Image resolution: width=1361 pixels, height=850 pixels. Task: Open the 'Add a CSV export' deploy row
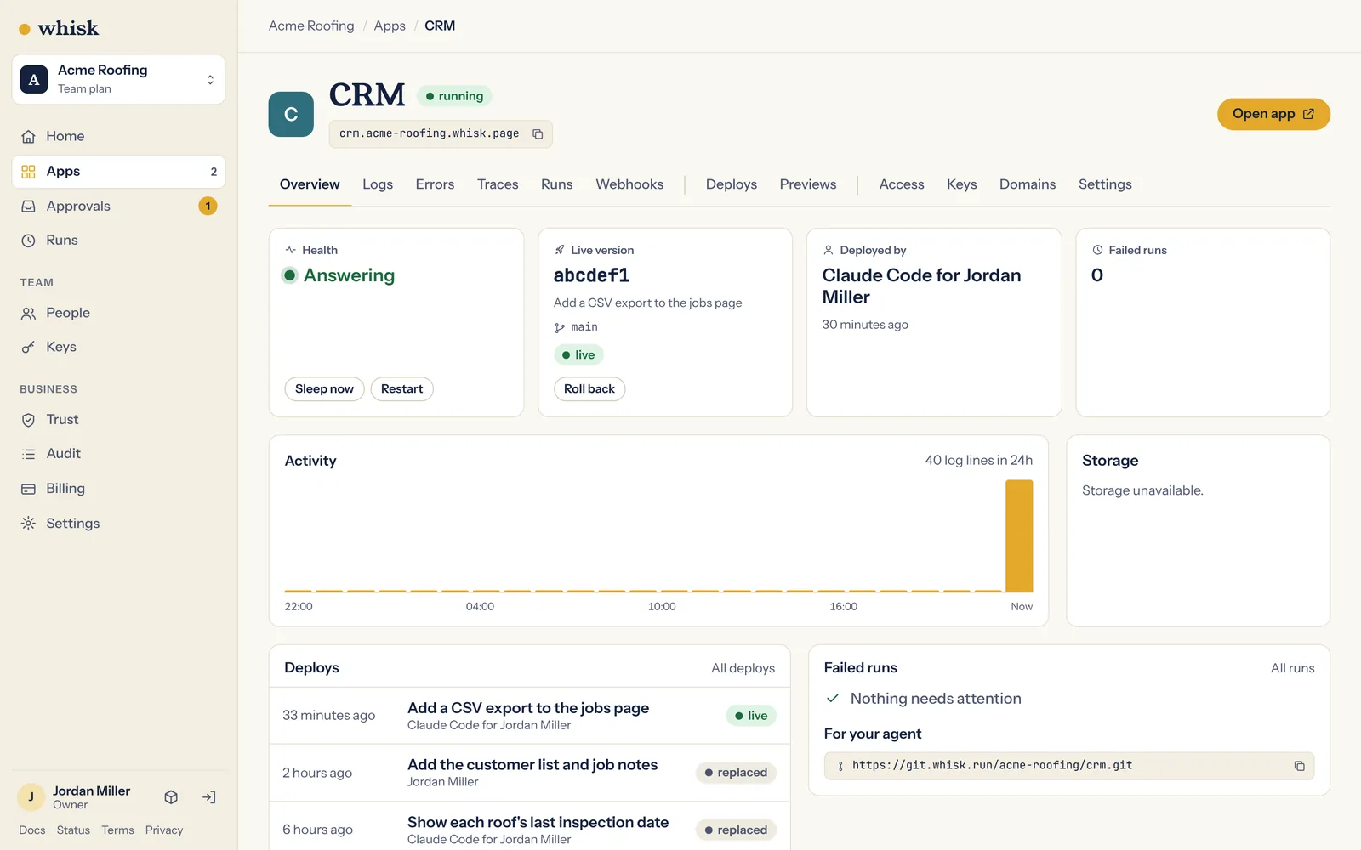pos(530,716)
